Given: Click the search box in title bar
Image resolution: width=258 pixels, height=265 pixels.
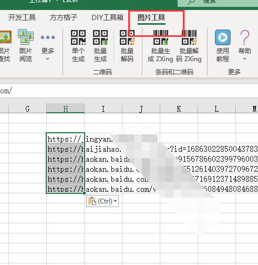Looking at the screenshot, I should coord(218,3).
